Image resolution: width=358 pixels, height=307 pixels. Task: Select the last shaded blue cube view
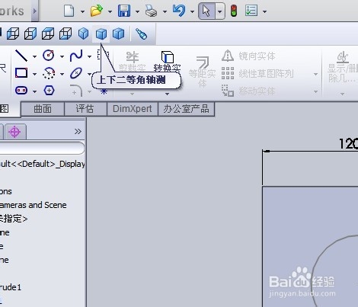click(x=119, y=34)
